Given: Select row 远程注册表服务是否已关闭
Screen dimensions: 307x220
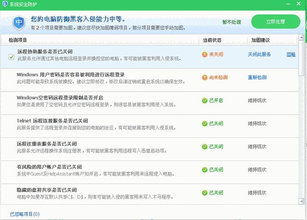Looking at the screenshot, I should 150,149.
